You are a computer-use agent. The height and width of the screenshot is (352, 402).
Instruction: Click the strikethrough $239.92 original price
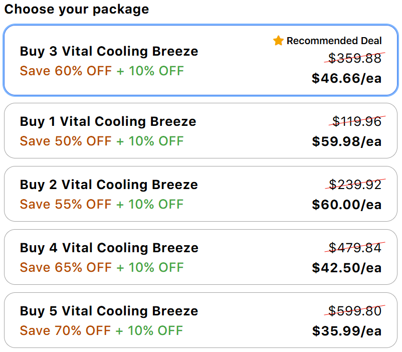355,184
